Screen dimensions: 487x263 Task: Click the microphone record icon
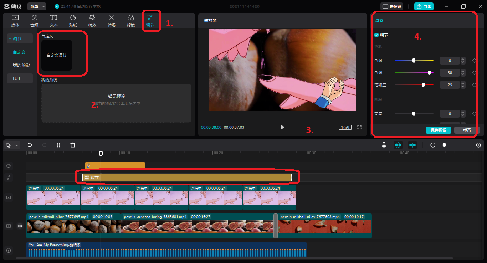(x=384, y=145)
